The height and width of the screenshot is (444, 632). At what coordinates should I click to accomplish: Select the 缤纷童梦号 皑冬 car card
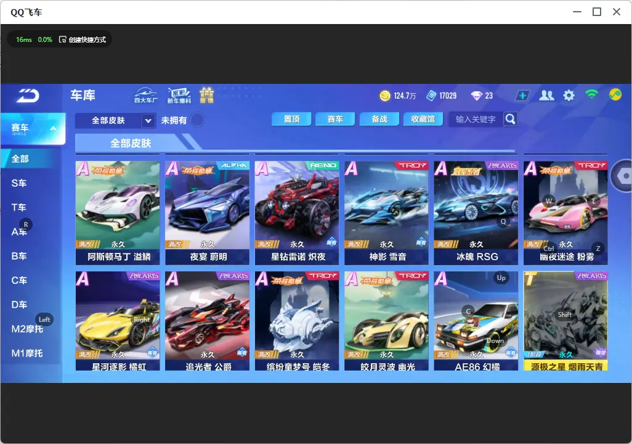coord(297,321)
